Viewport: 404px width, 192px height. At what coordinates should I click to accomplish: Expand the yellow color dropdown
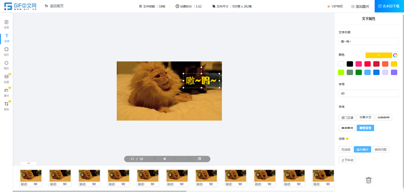point(379,55)
